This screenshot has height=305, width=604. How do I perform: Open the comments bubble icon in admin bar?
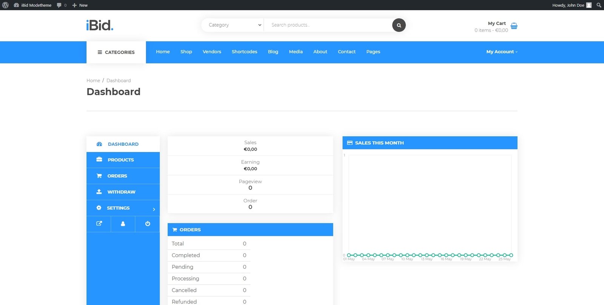coord(59,5)
